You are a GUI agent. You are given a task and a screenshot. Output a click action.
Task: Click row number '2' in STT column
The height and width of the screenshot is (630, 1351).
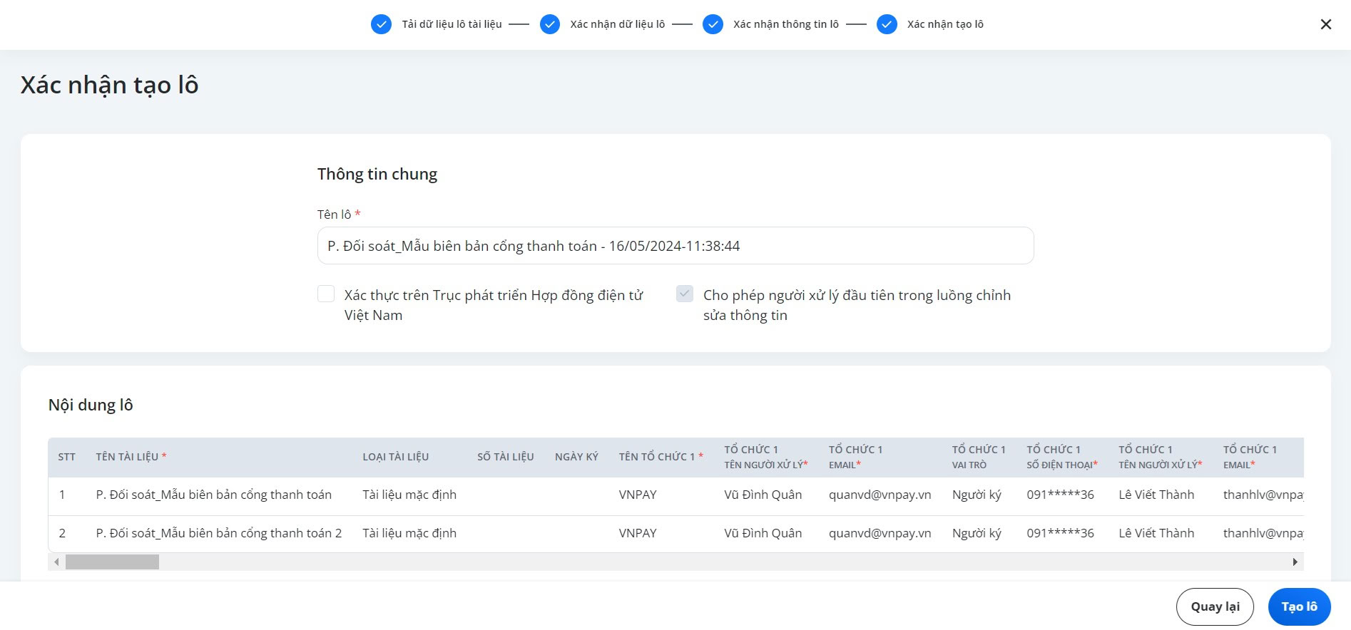coord(62,533)
